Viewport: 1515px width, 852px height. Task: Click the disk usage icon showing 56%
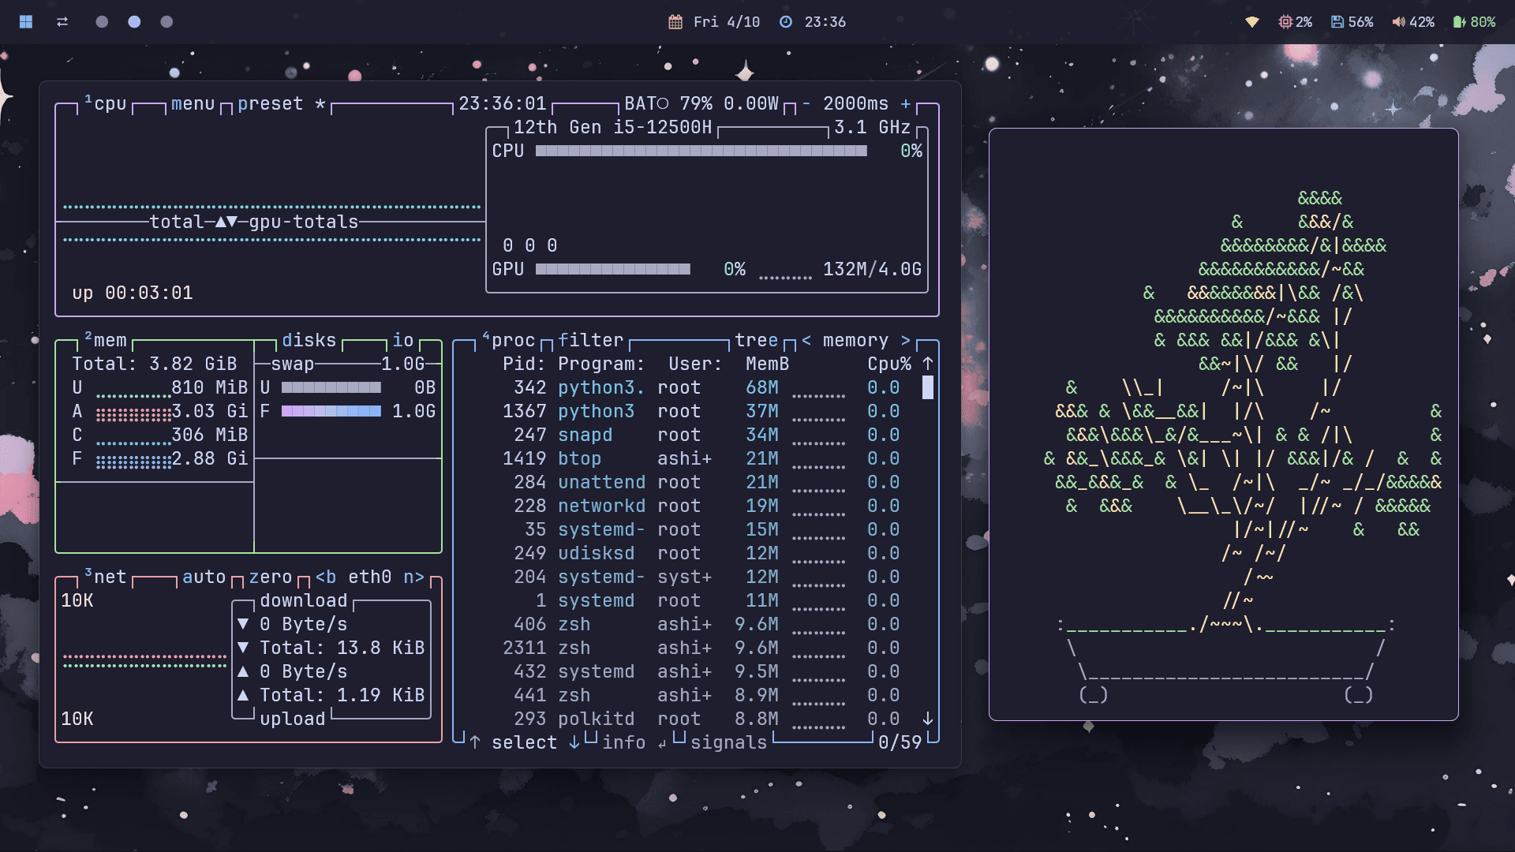click(1337, 22)
